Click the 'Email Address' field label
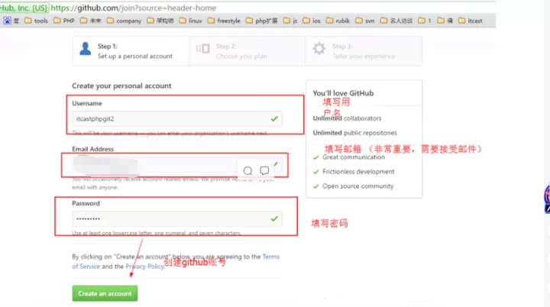This screenshot has width=550, height=307. pos(92,149)
